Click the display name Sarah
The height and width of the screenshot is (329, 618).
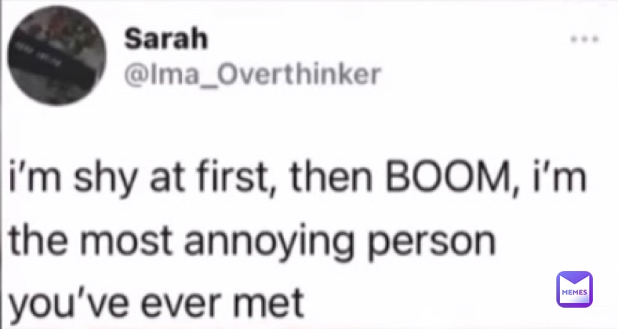[x=166, y=39]
